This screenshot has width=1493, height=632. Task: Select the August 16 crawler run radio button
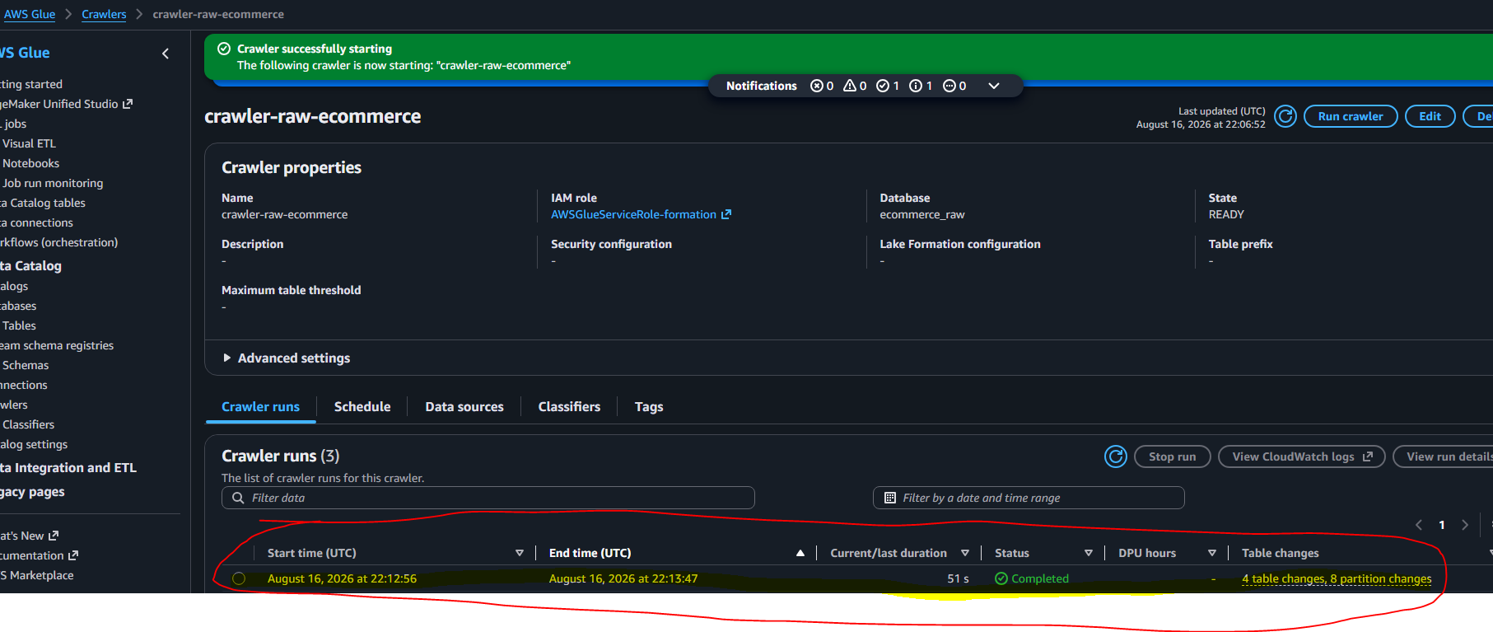tap(239, 578)
